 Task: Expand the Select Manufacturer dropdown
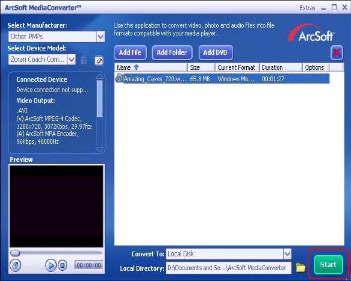[101, 37]
